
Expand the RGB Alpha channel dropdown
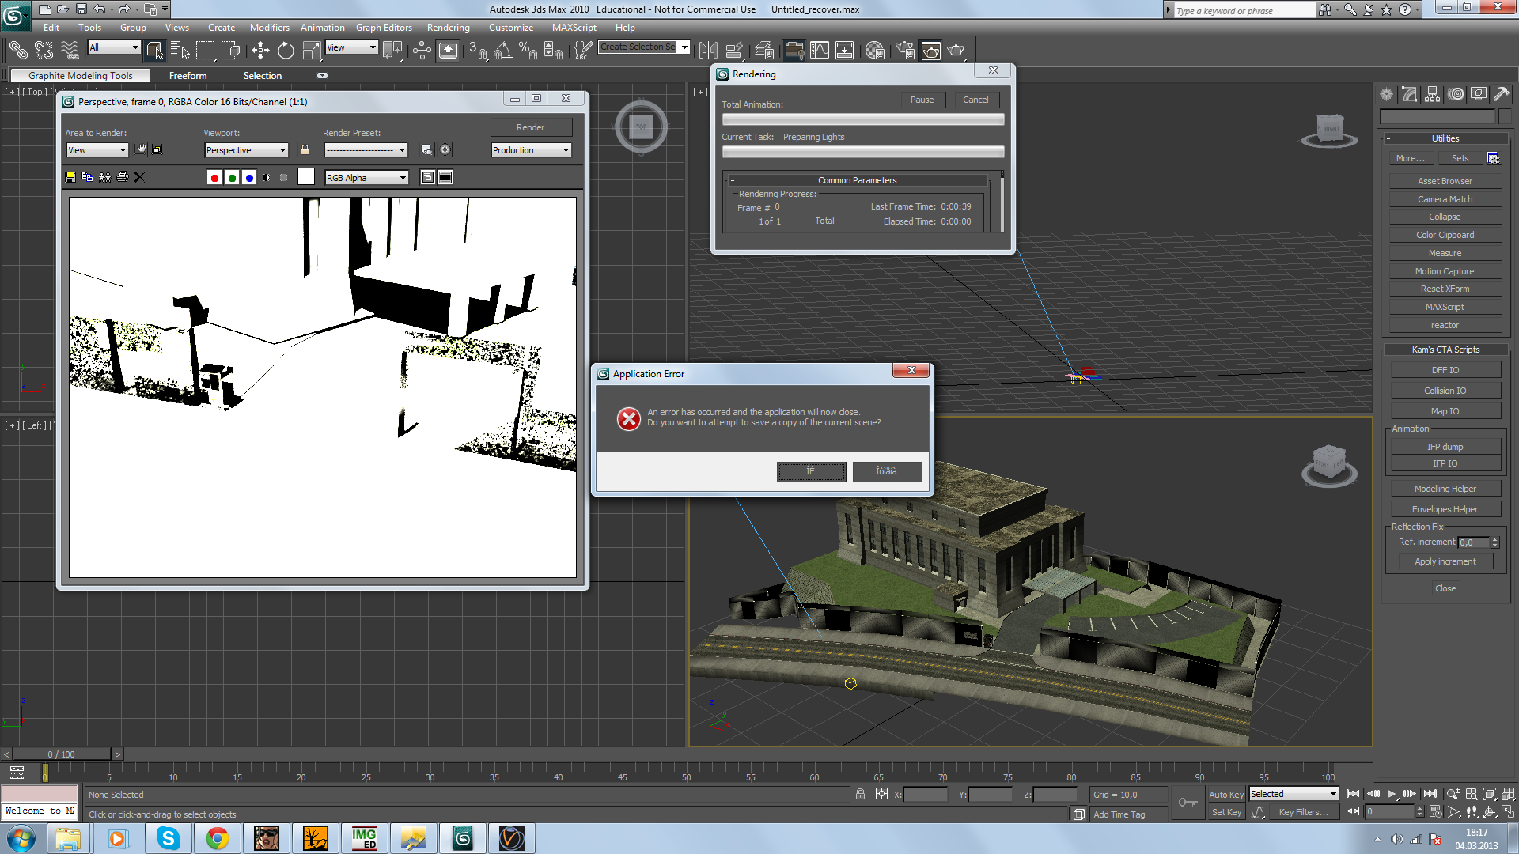tap(366, 178)
